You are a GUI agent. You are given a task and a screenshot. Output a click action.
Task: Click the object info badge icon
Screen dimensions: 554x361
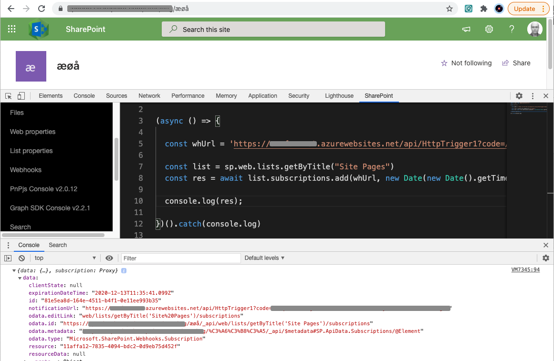coord(124,270)
